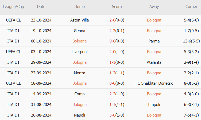The height and width of the screenshot is (120, 201).
Task: Open the Monza team link
Action: [79, 73]
